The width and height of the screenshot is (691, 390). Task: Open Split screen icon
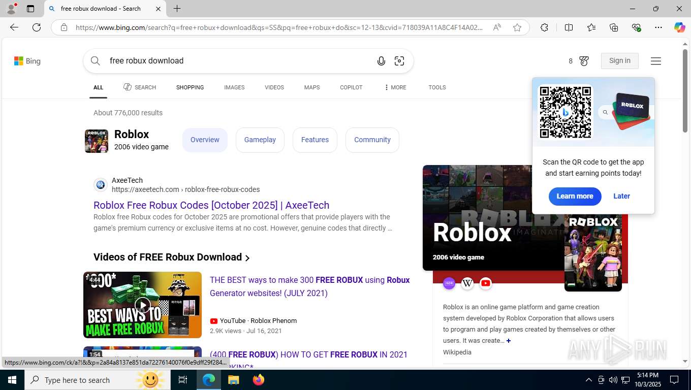click(x=569, y=27)
